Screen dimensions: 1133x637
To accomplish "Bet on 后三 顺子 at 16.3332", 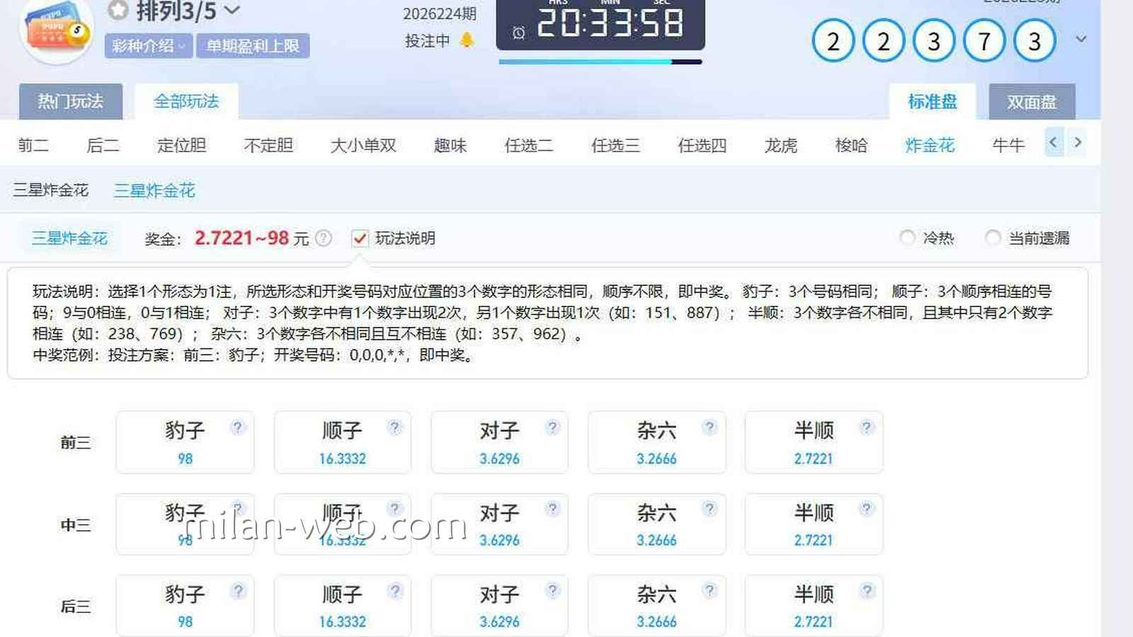I will click(x=343, y=606).
